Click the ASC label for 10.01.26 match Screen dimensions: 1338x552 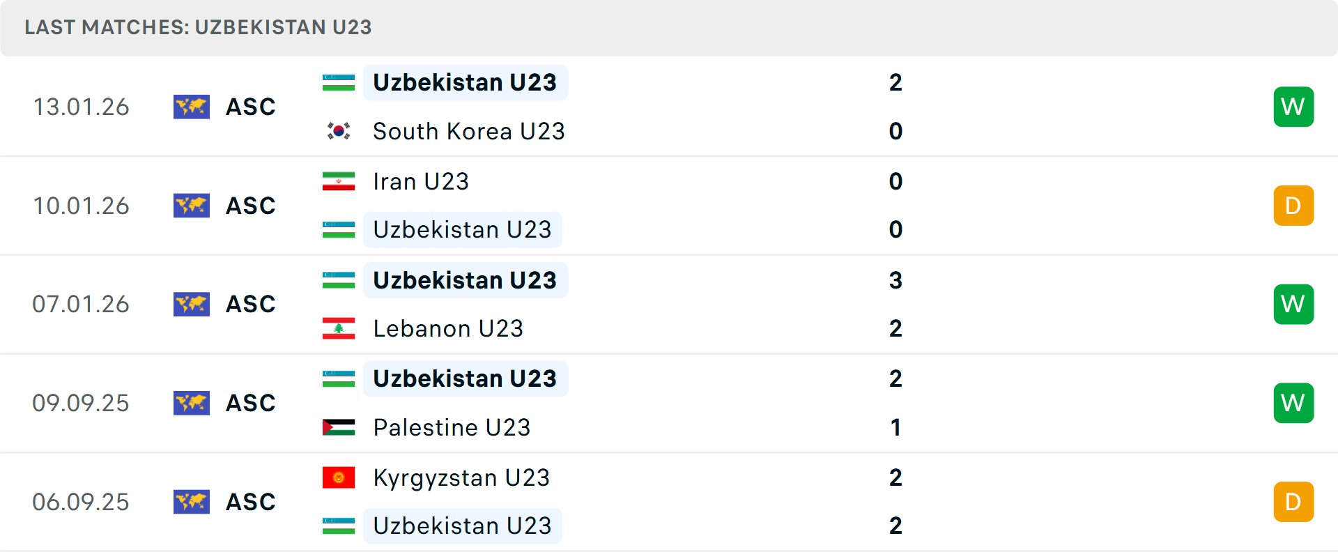[251, 206]
